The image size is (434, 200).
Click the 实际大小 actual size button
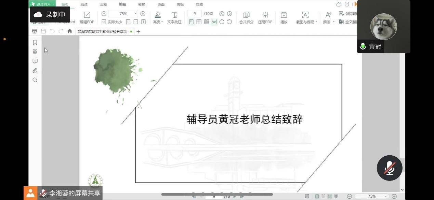112,22
